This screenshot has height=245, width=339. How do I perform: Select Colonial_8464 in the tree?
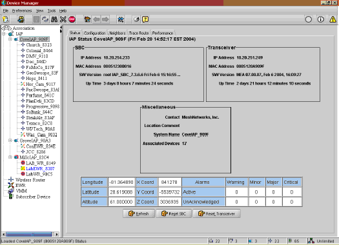click(x=39, y=50)
